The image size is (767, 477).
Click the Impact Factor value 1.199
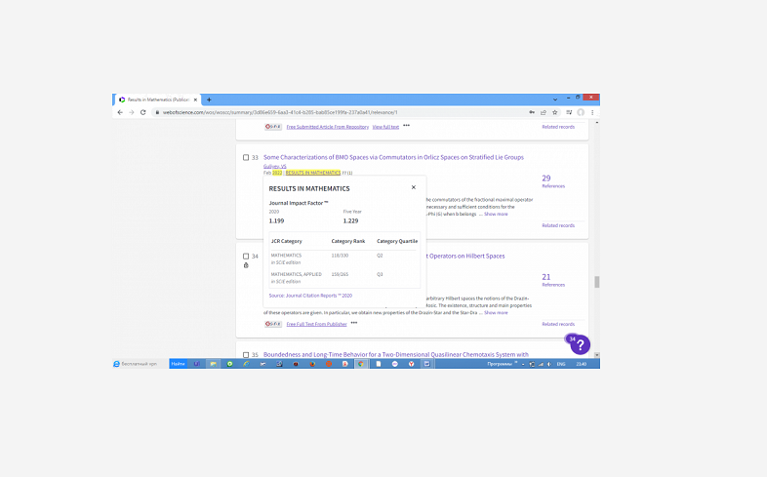pyautogui.click(x=276, y=220)
